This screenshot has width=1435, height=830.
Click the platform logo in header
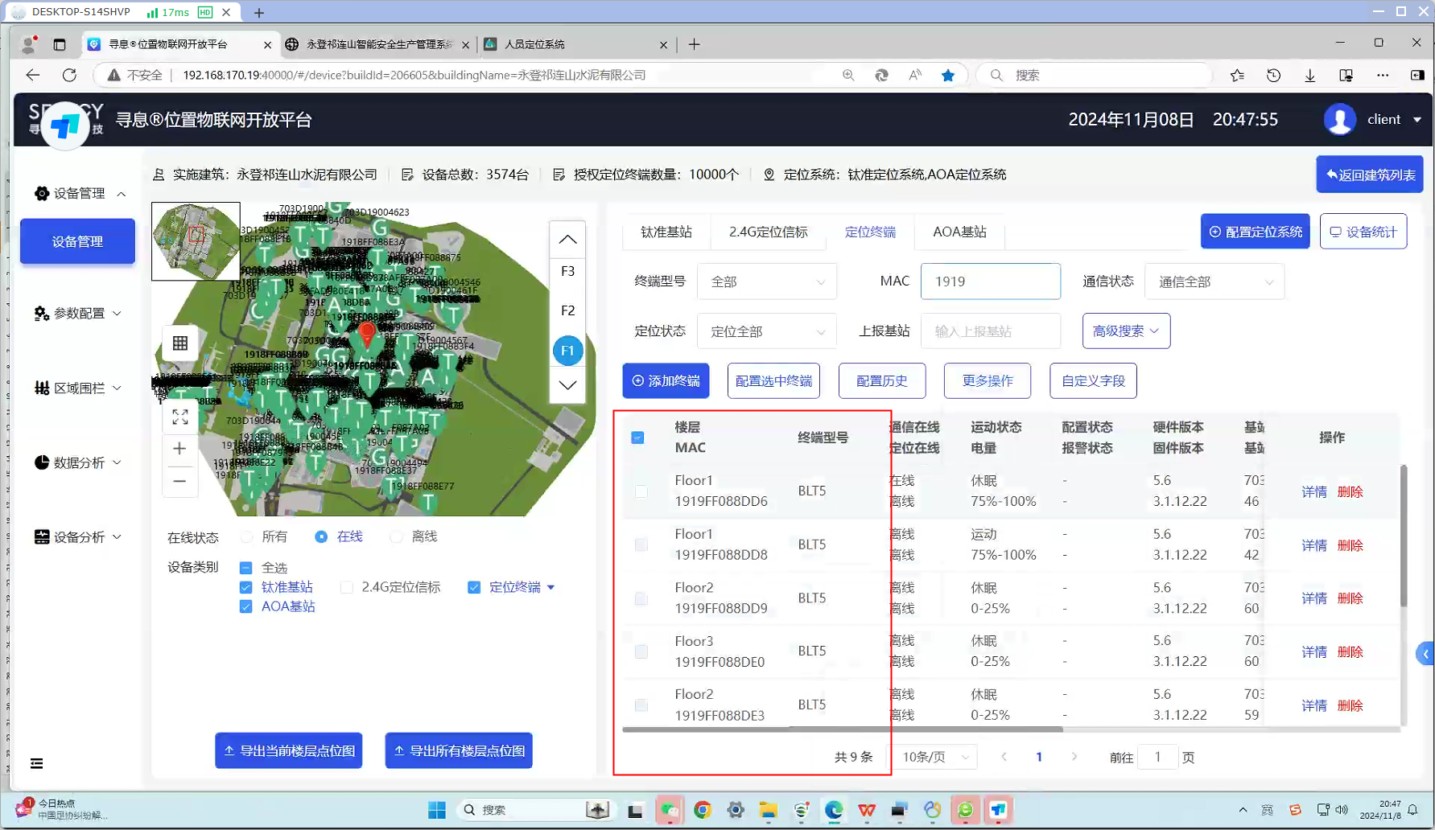pos(65,125)
